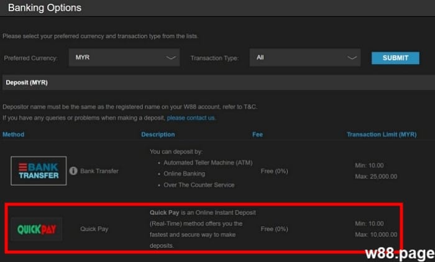Click the 'Max: 25,000.00' limit value
This screenshot has width=435, height=262.
pyautogui.click(x=376, y=176)
